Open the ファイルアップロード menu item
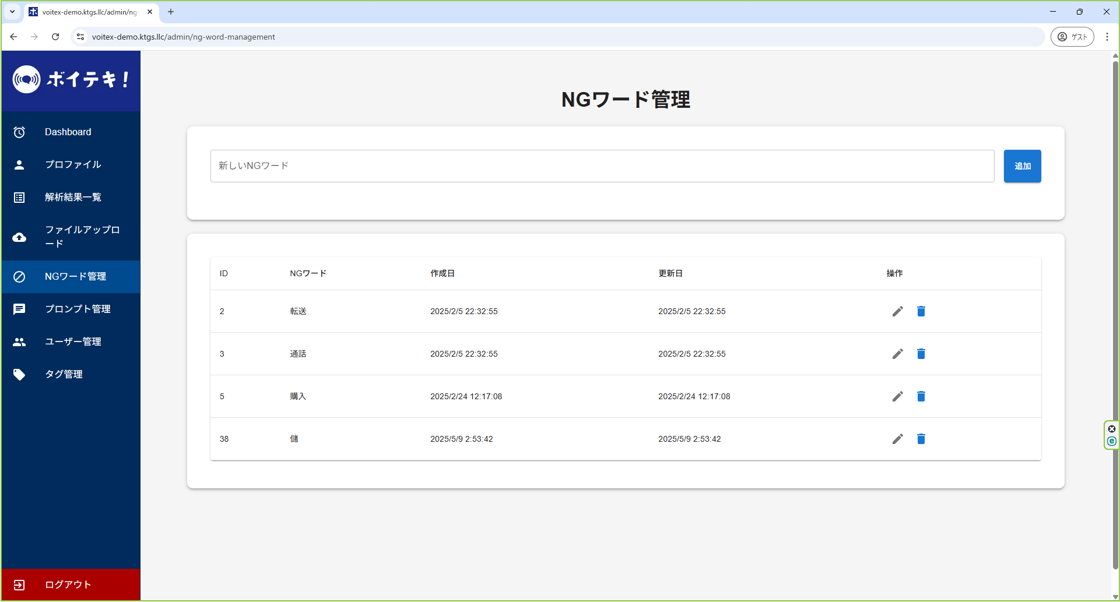Viewport: 1120px width, 602px height. (x=71, y=237)
